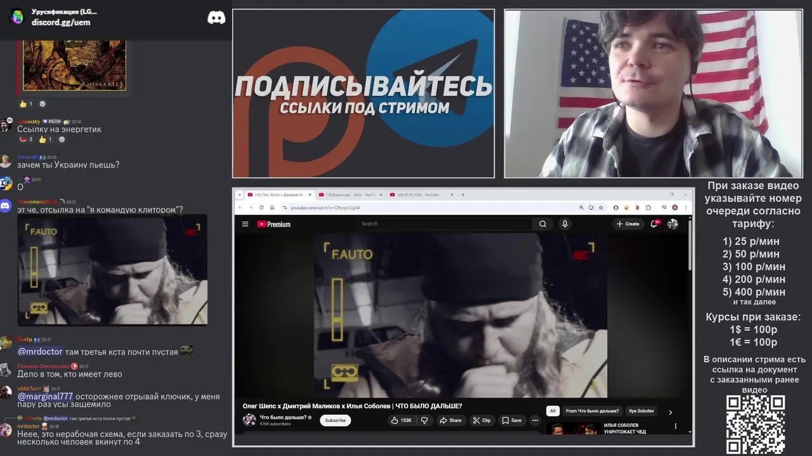Click the browser address bar URL
The image size is (812, 456).
pos(325,208)
